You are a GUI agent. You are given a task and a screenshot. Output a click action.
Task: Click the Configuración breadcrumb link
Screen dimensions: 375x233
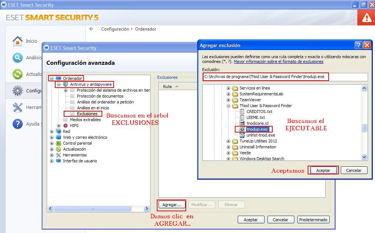point(115,29)
